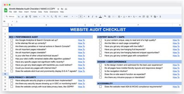
Task: Insert a link from the toolbar
Action: click(x=140, y=17)
